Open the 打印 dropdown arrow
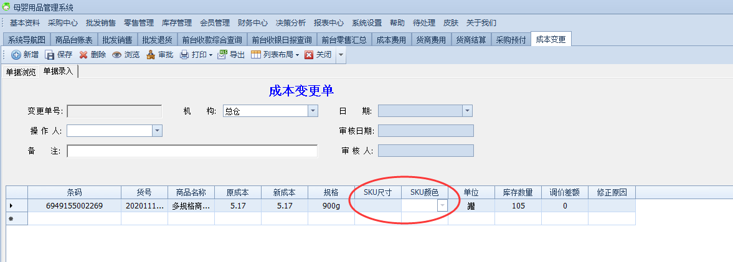 [211, 55]
